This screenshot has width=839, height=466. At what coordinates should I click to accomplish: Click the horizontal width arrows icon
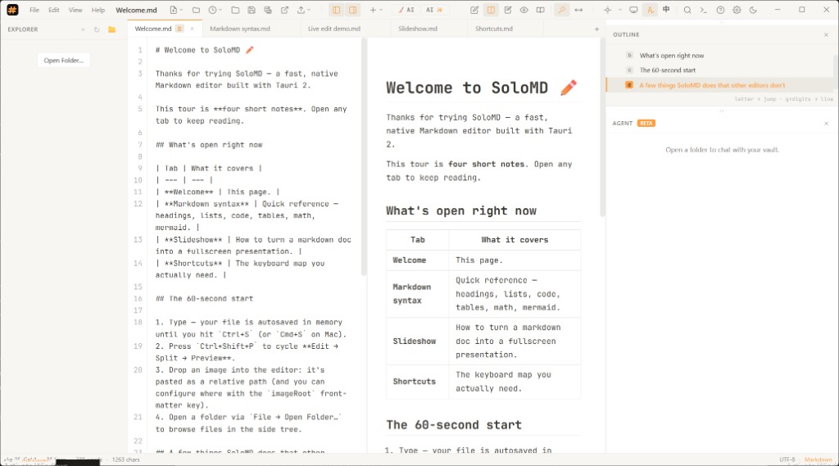(x=578, y=10)
